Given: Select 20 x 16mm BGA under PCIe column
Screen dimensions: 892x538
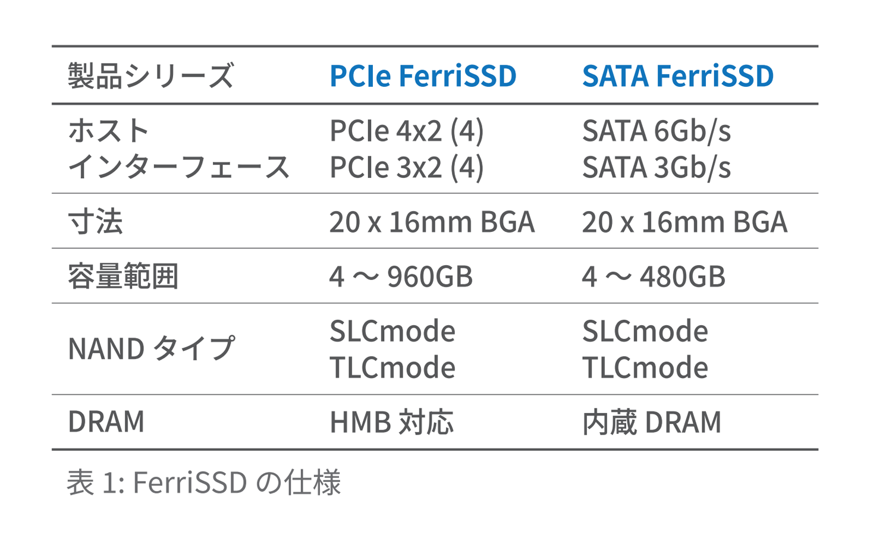Looking at the screenshot, I should [x=432, y=222].
